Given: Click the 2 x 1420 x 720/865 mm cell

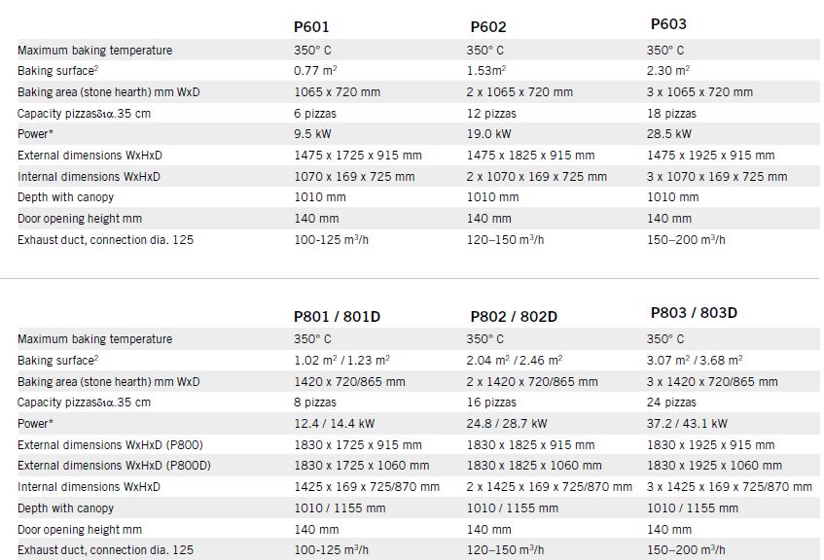Looking at the screenshot, I should tap(531, 382).
